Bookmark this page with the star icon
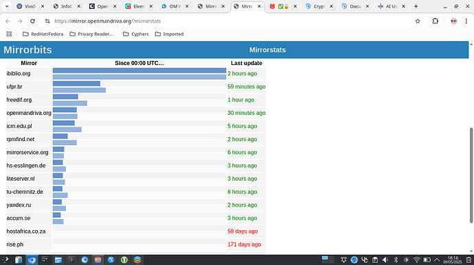474x265 pixels. [418, 21]
